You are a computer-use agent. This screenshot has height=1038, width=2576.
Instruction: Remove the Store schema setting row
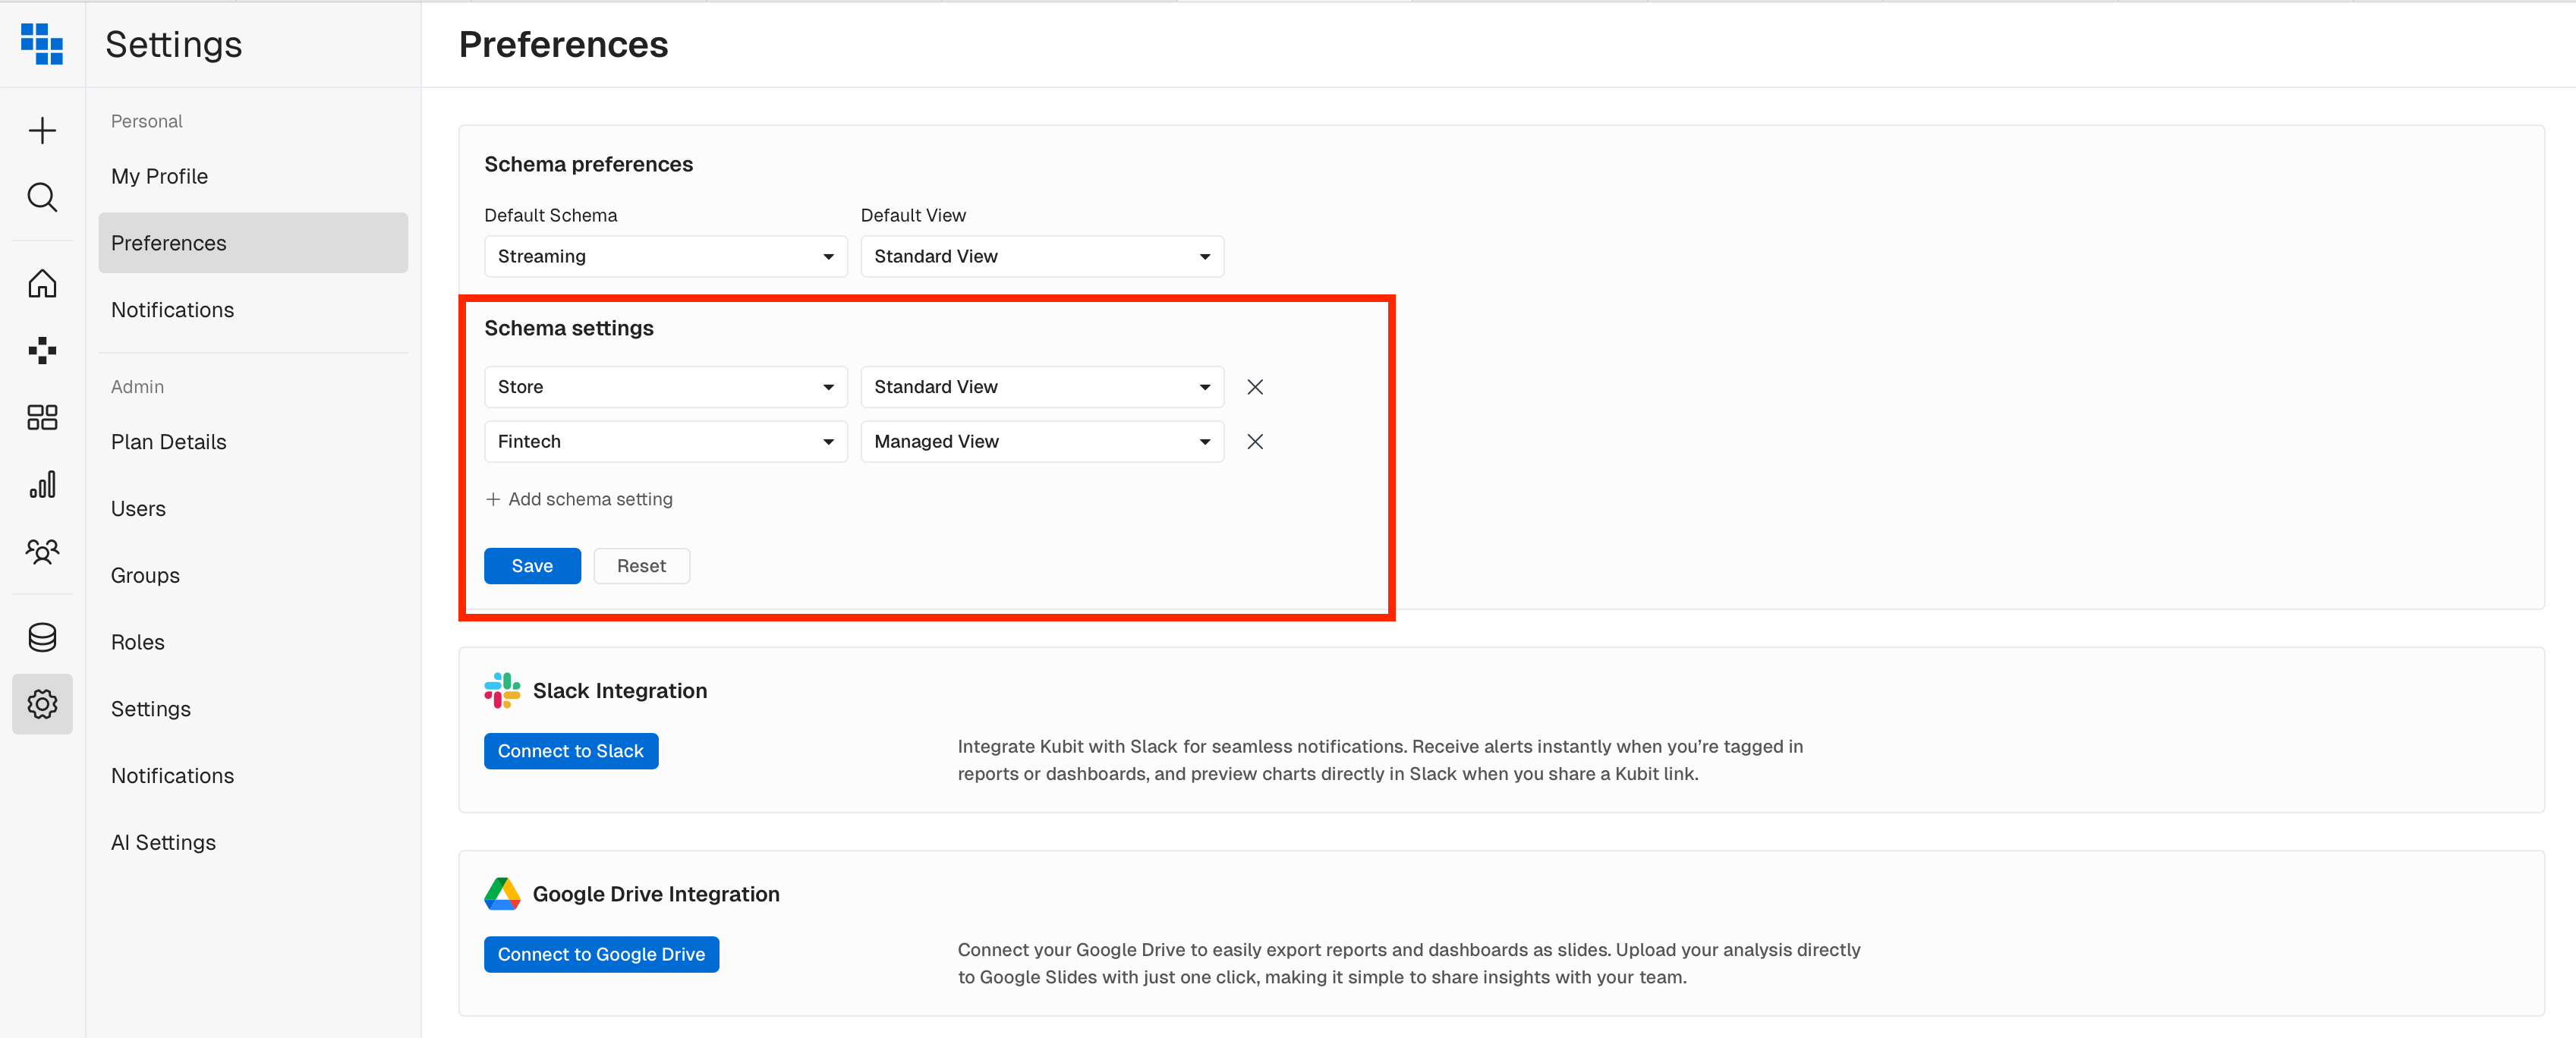point(1255,387)
